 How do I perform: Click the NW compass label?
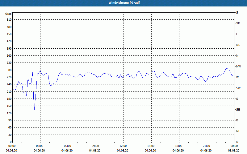coord(238,67)
